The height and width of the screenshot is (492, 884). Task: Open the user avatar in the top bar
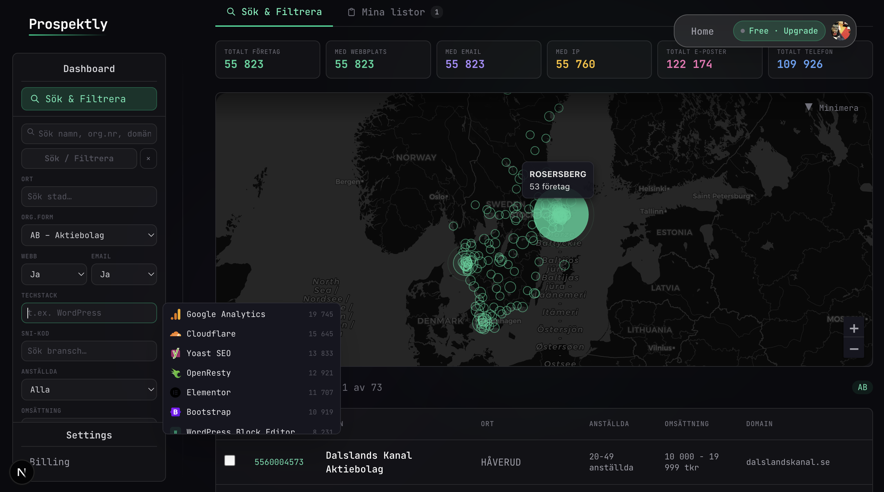(x=841, y=31)
